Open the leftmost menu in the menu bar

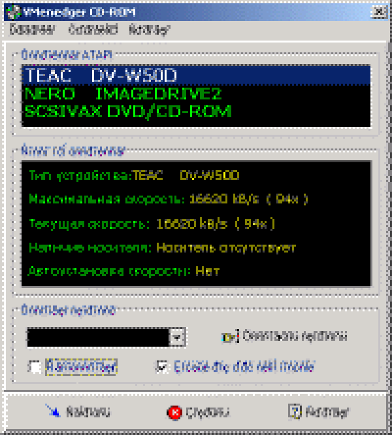(32, 29)
